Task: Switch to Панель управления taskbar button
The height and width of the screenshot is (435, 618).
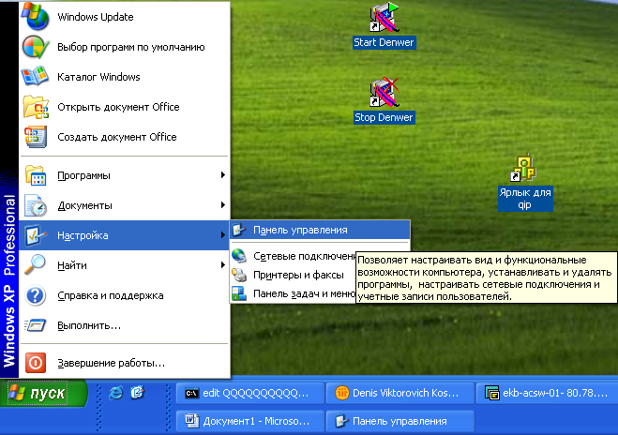Action: (400, 421)
